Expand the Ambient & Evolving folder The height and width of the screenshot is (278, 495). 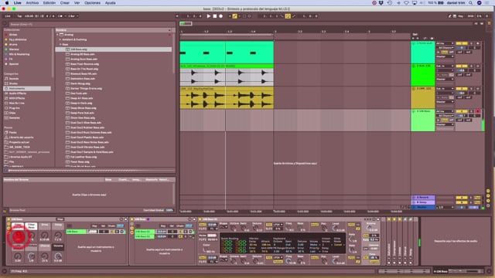(x=60, y=39)
